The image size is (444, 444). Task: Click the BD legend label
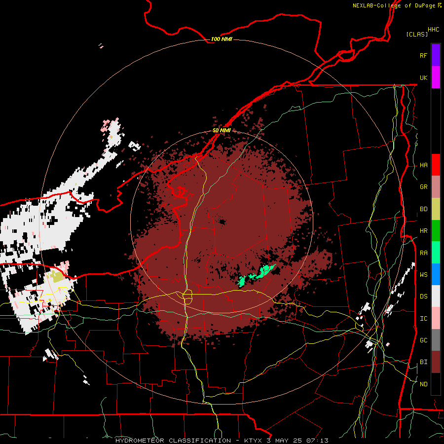click(423, 209)
